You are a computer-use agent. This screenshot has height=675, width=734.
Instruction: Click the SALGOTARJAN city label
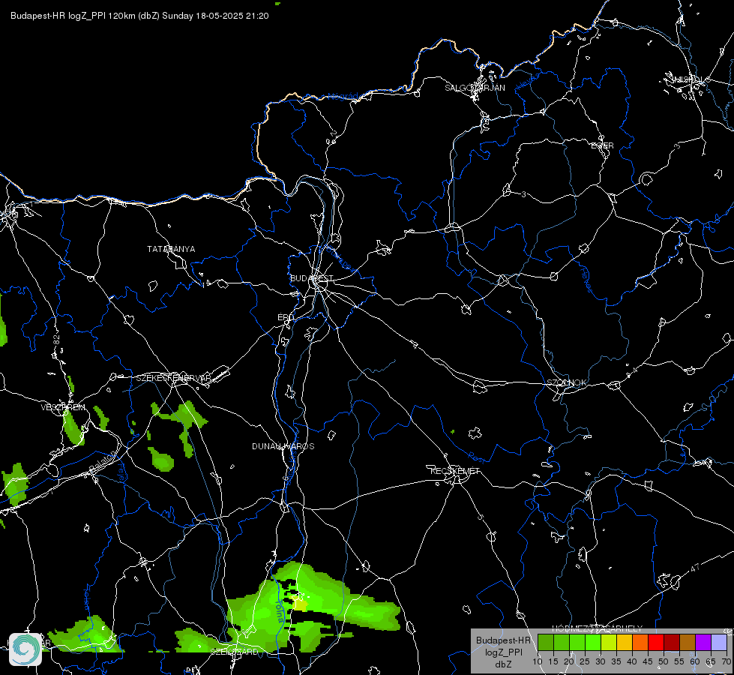click(x=475, y=88)
